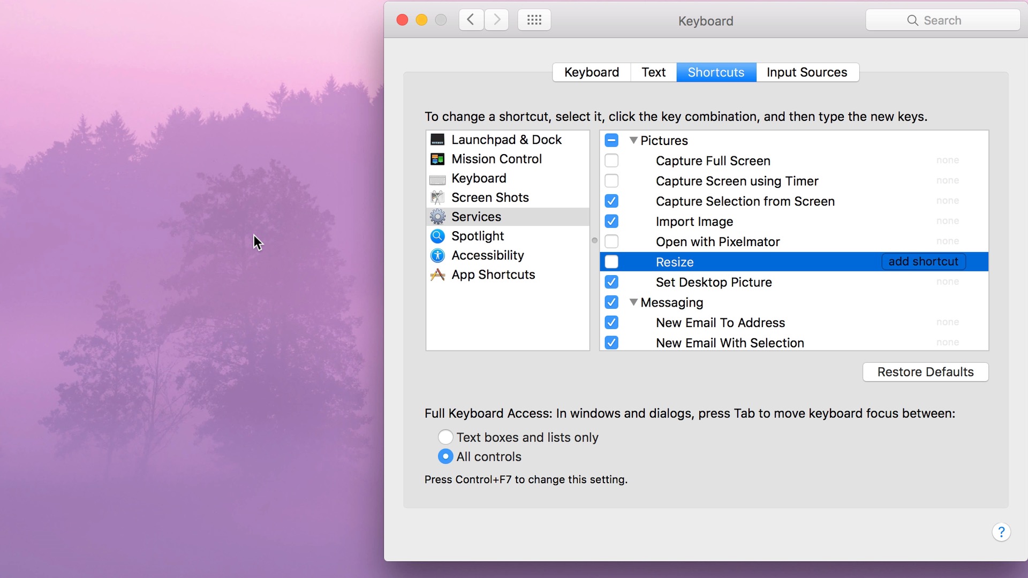Open the Spotlight shortcuts category

pos(477,235)
